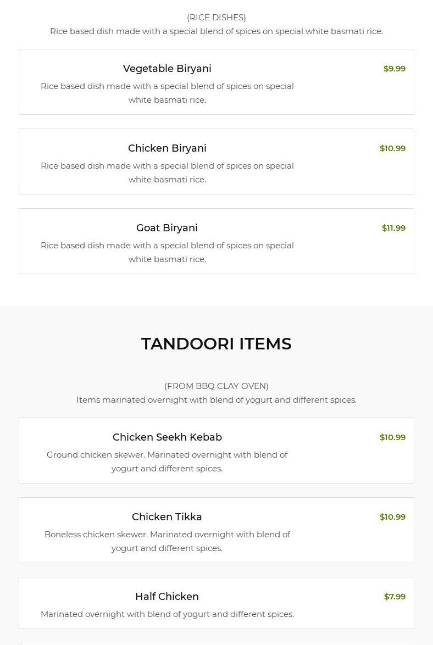Click the (FROM BBQ CLAY OVEN) subtitle
433x645 pixels.
pyautogui.click(x=216, y=386)
